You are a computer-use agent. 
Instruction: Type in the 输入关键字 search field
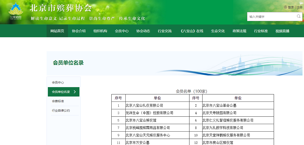click(271, 17)
